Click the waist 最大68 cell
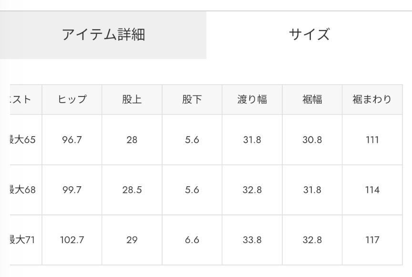Viewport: 412px width, 277px height. tap(23, 190)
